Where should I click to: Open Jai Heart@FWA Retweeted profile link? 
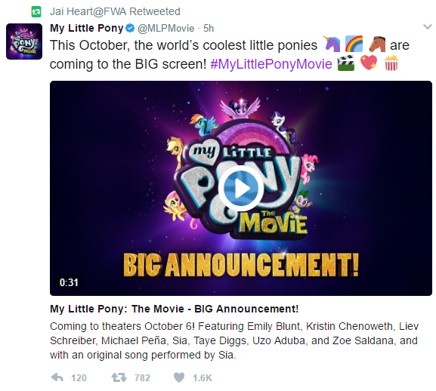coord(115,11)
